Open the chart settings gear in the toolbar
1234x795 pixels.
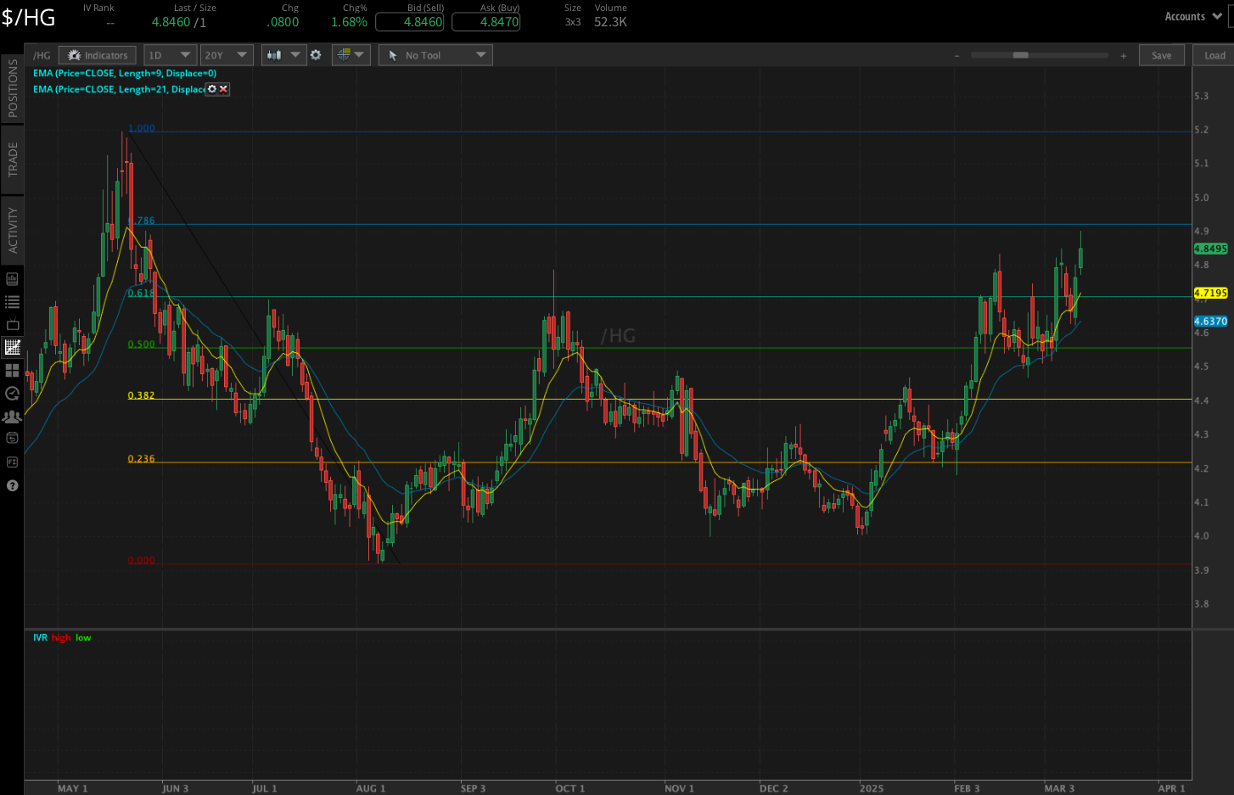(316, 54)
